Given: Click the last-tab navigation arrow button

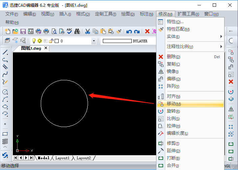Looking at the screenshot, I should click(x=31, y=158).
